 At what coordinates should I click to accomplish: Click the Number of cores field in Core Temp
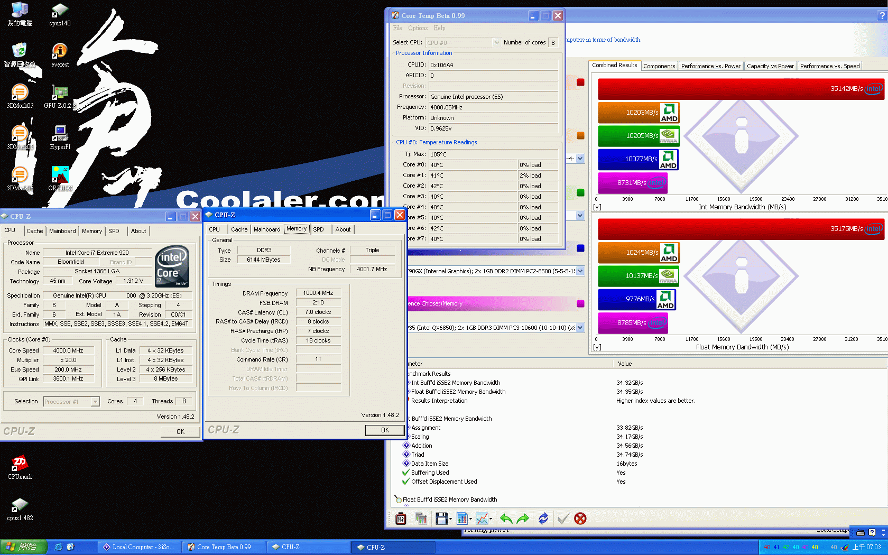tap(553, 42)
